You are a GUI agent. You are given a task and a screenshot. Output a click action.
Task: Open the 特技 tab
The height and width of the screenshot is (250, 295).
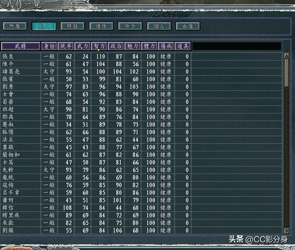click(x=72, y=26)
